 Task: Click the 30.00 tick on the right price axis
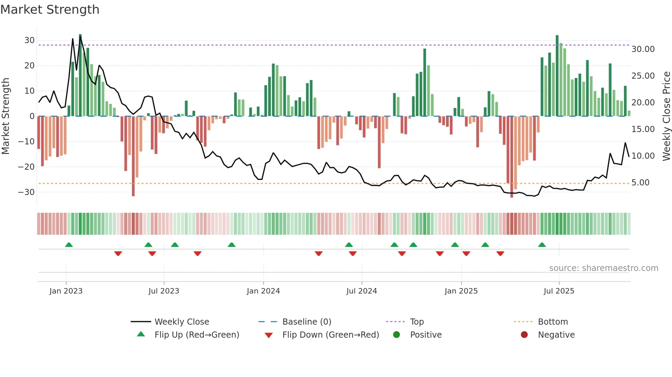[x=643, y=49]
